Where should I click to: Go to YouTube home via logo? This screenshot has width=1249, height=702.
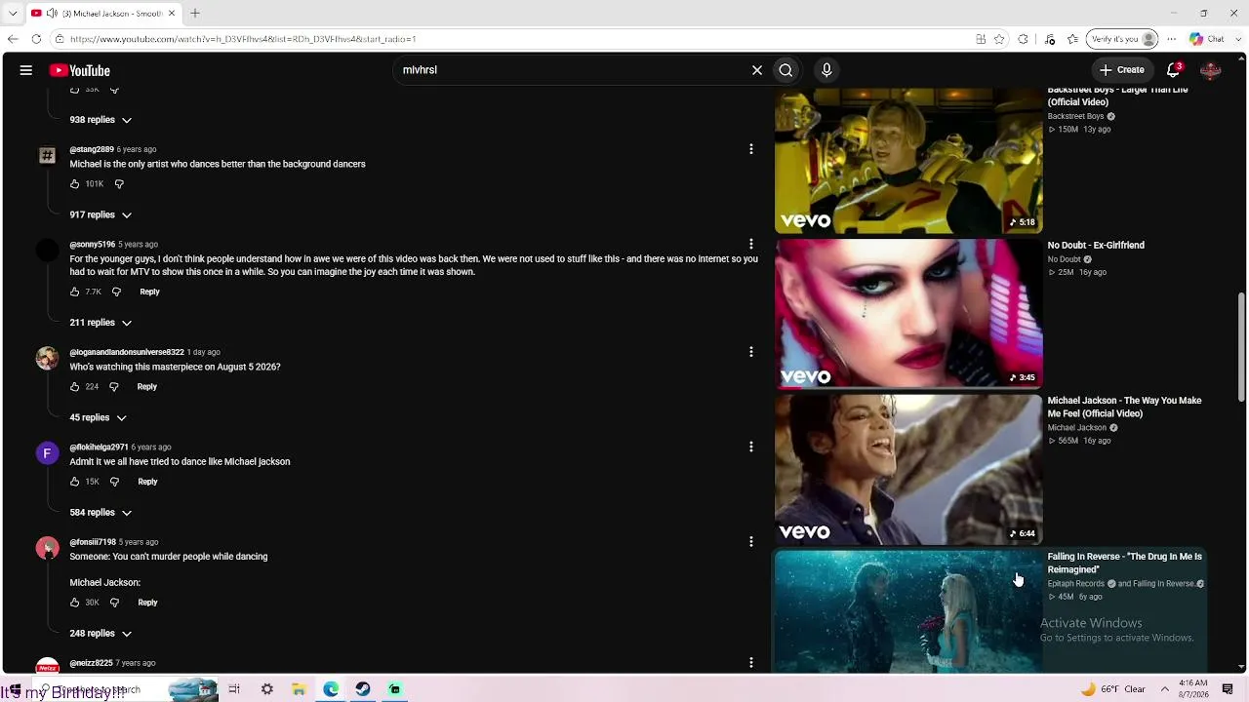point(80,70)
